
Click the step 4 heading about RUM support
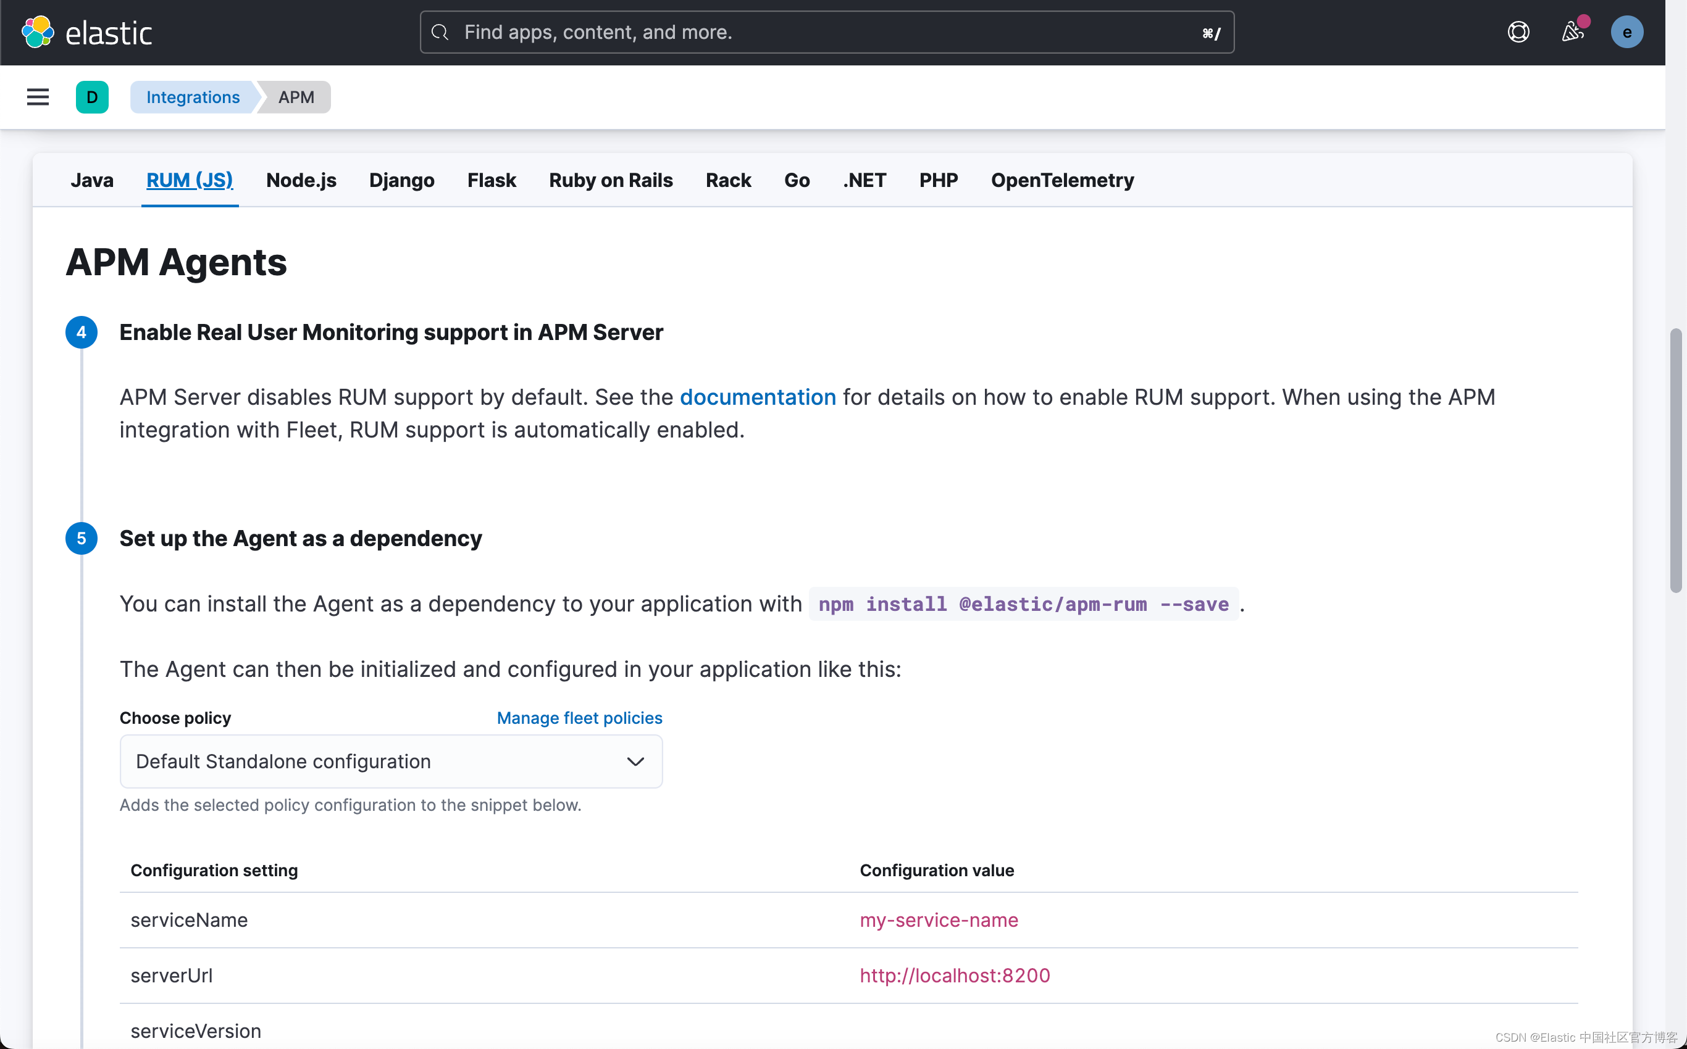pyautogui.click(x=391, y=333)
